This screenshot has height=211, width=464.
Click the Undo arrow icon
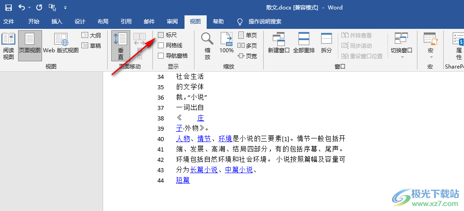click(x=22, y=7)
